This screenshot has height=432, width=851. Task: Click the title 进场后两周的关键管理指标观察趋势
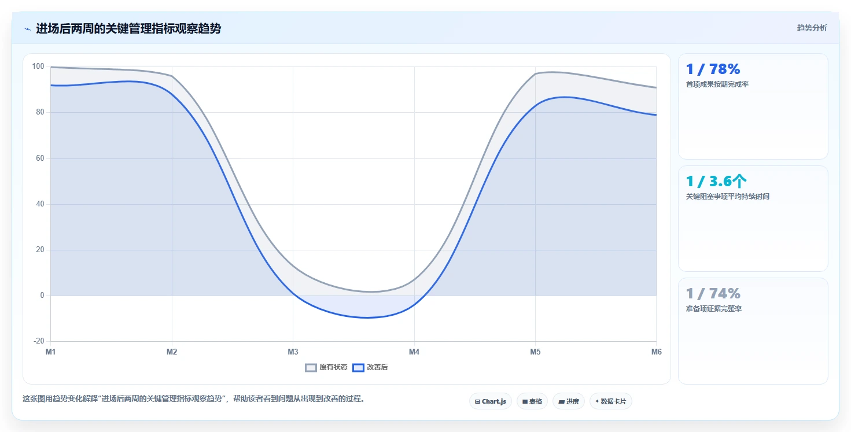point(128,28)
